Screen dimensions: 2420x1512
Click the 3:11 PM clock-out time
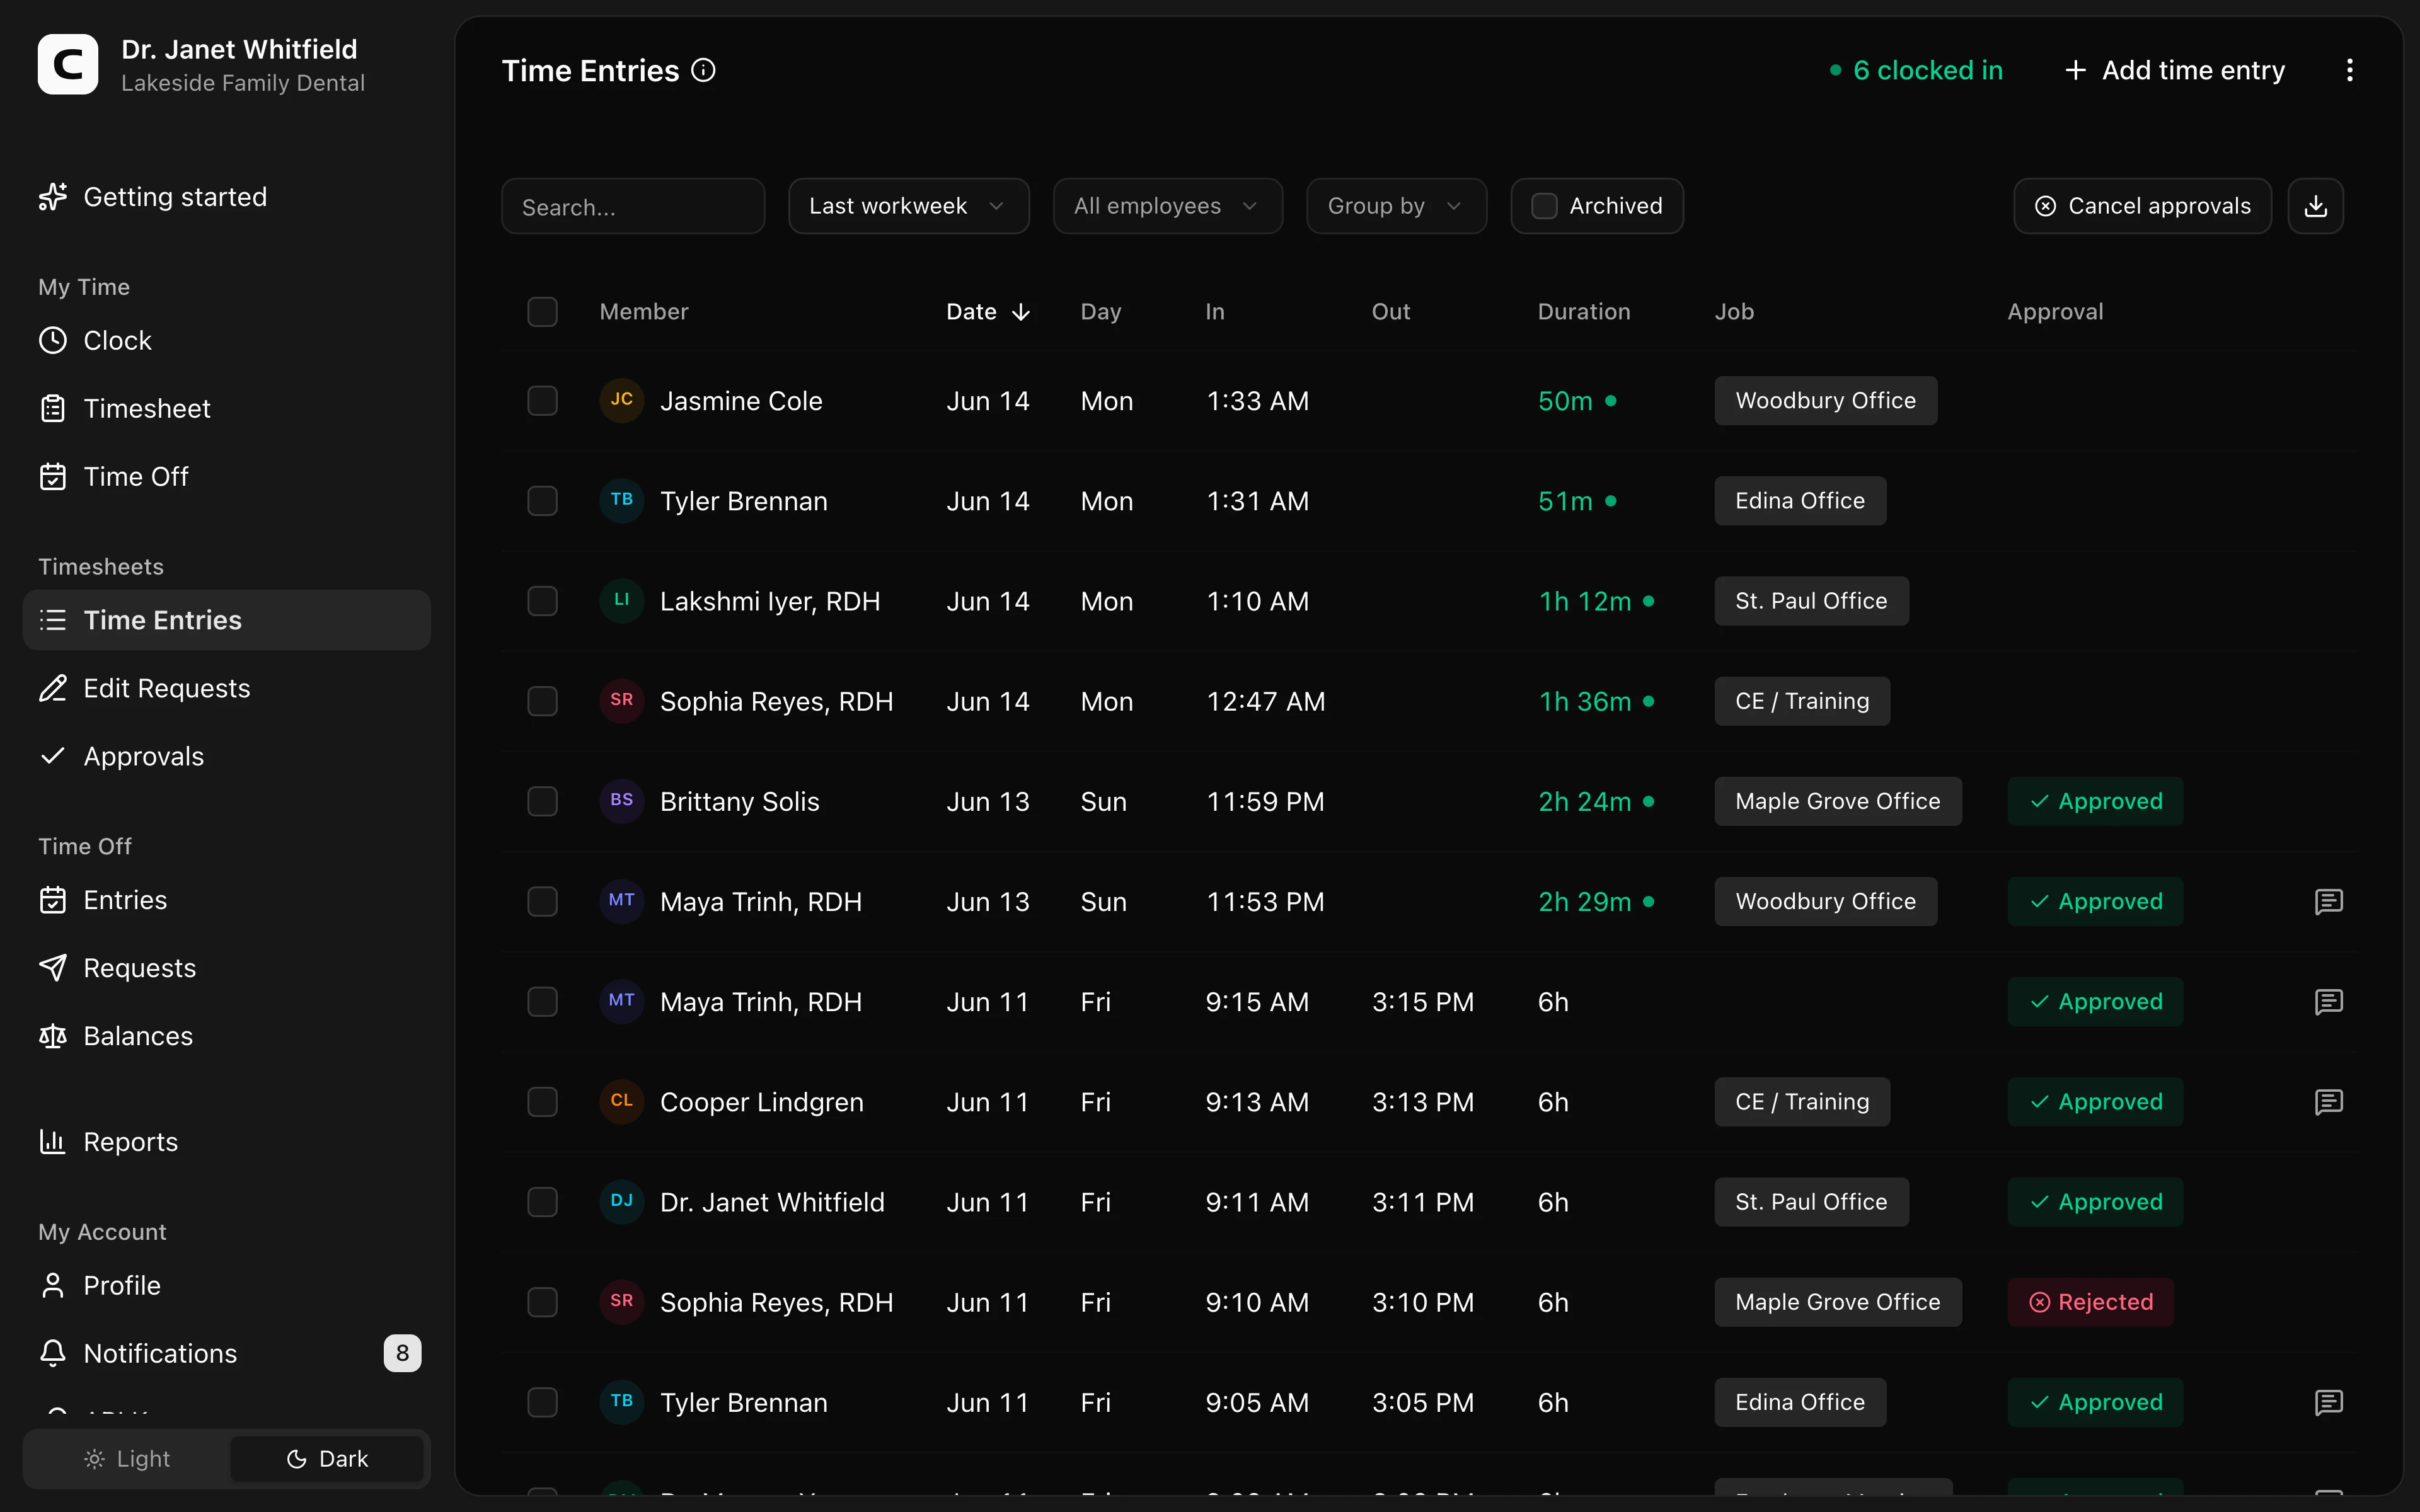tap(1424, 1202)
